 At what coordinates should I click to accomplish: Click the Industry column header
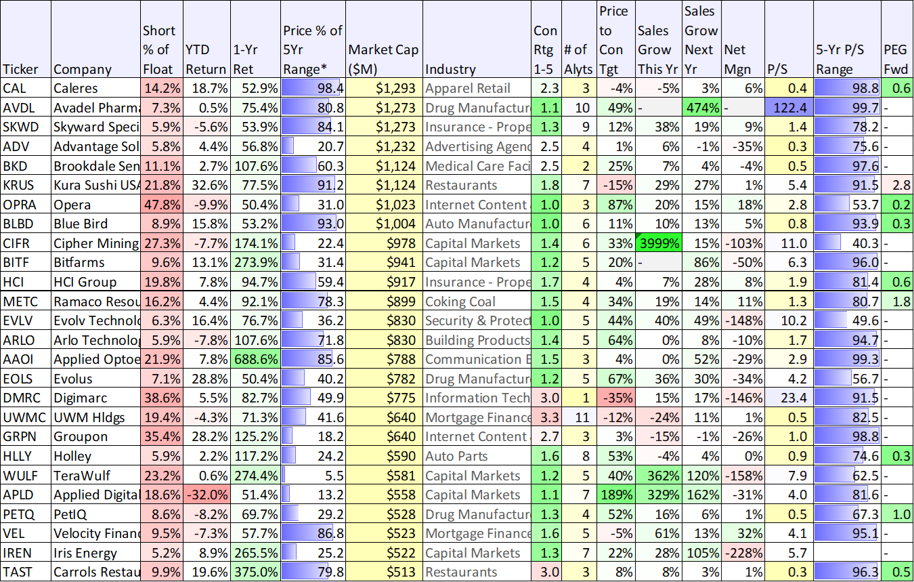tap(477, 39)
